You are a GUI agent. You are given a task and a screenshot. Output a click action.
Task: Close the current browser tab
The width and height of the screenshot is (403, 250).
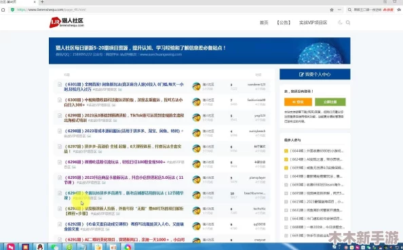35,2
